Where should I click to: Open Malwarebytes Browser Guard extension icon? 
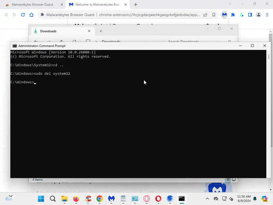[x=224, y=15]
